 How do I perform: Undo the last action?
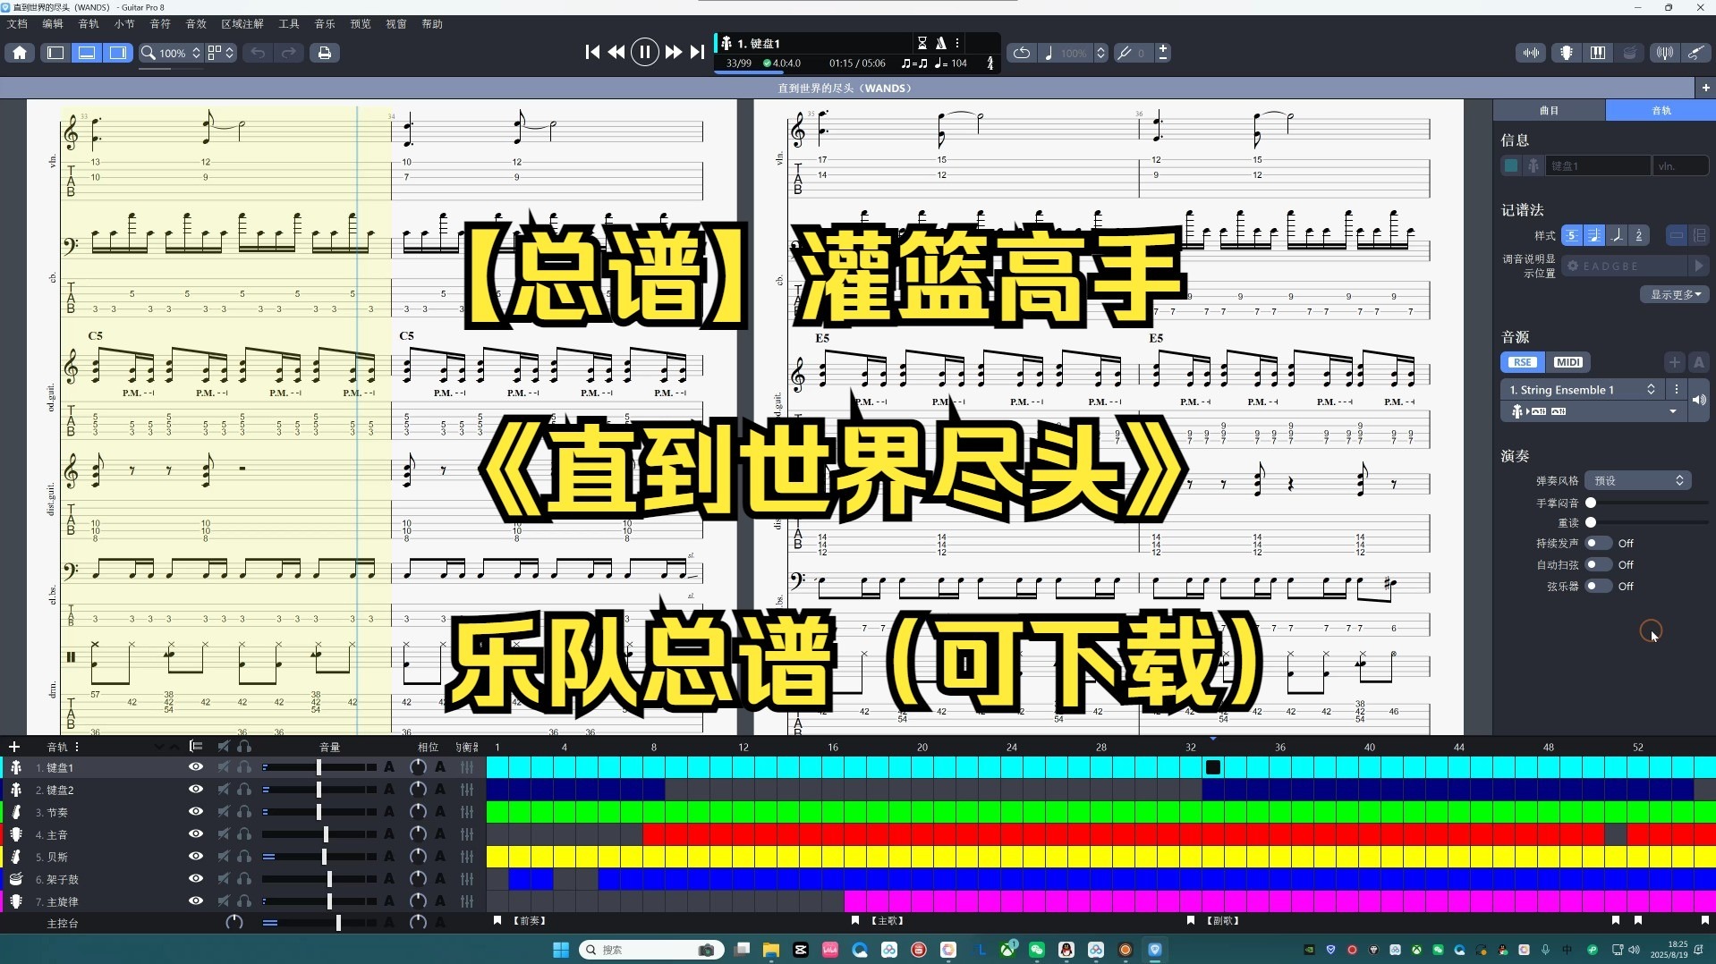click(x=258, y=53)
